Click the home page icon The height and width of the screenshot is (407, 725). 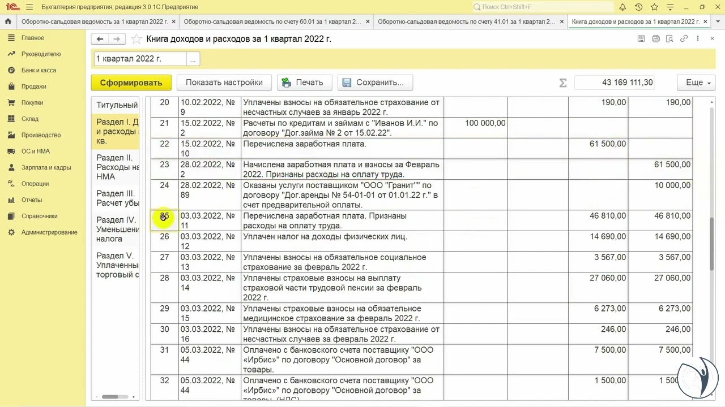tap(8, 21)
